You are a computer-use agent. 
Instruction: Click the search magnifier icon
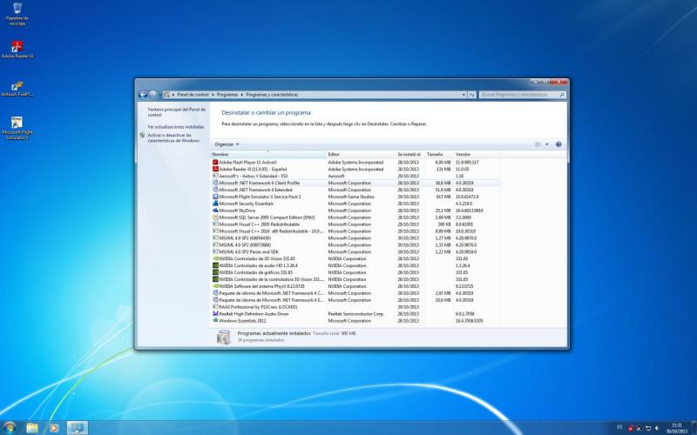coord(562,95)
